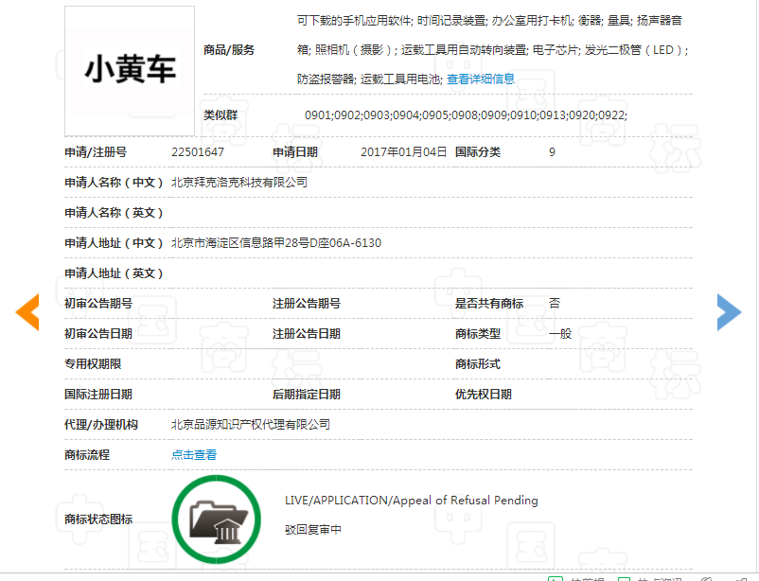Image resolution: width=759 pixels, height=581 pixels.
Task: Select applicant name 北京拜克洛克科技有限公司
Action: [x=239, y=183]
